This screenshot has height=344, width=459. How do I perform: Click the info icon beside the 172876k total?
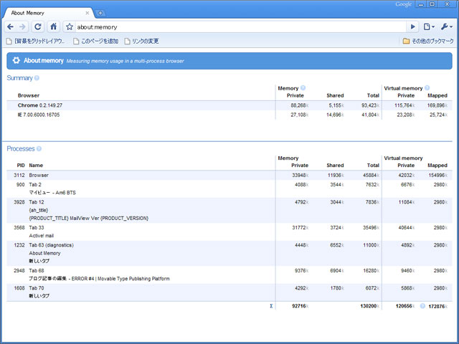422,305
